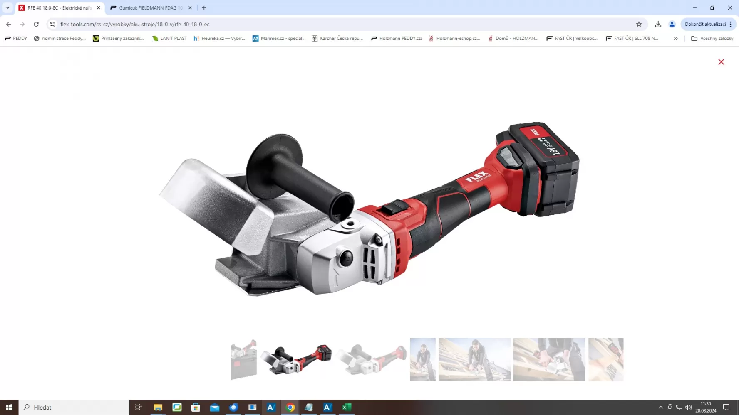
Task: Reload the current page
Action: tap(36, 24)
